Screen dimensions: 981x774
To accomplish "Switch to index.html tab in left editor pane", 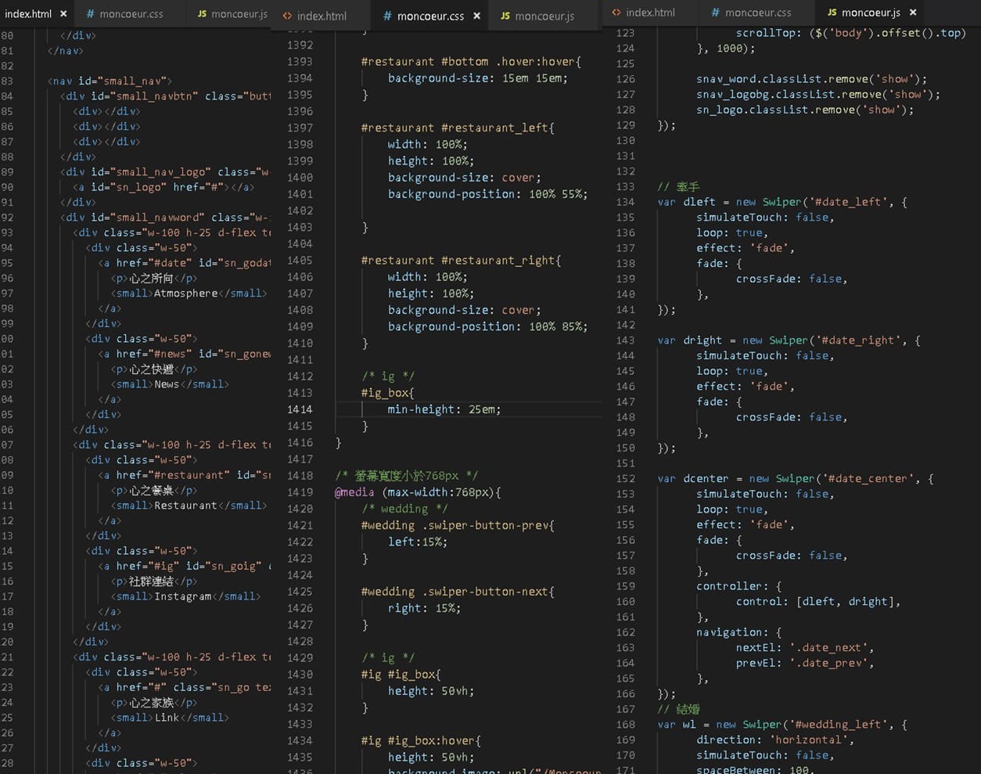I will click(x=28, y=14).
